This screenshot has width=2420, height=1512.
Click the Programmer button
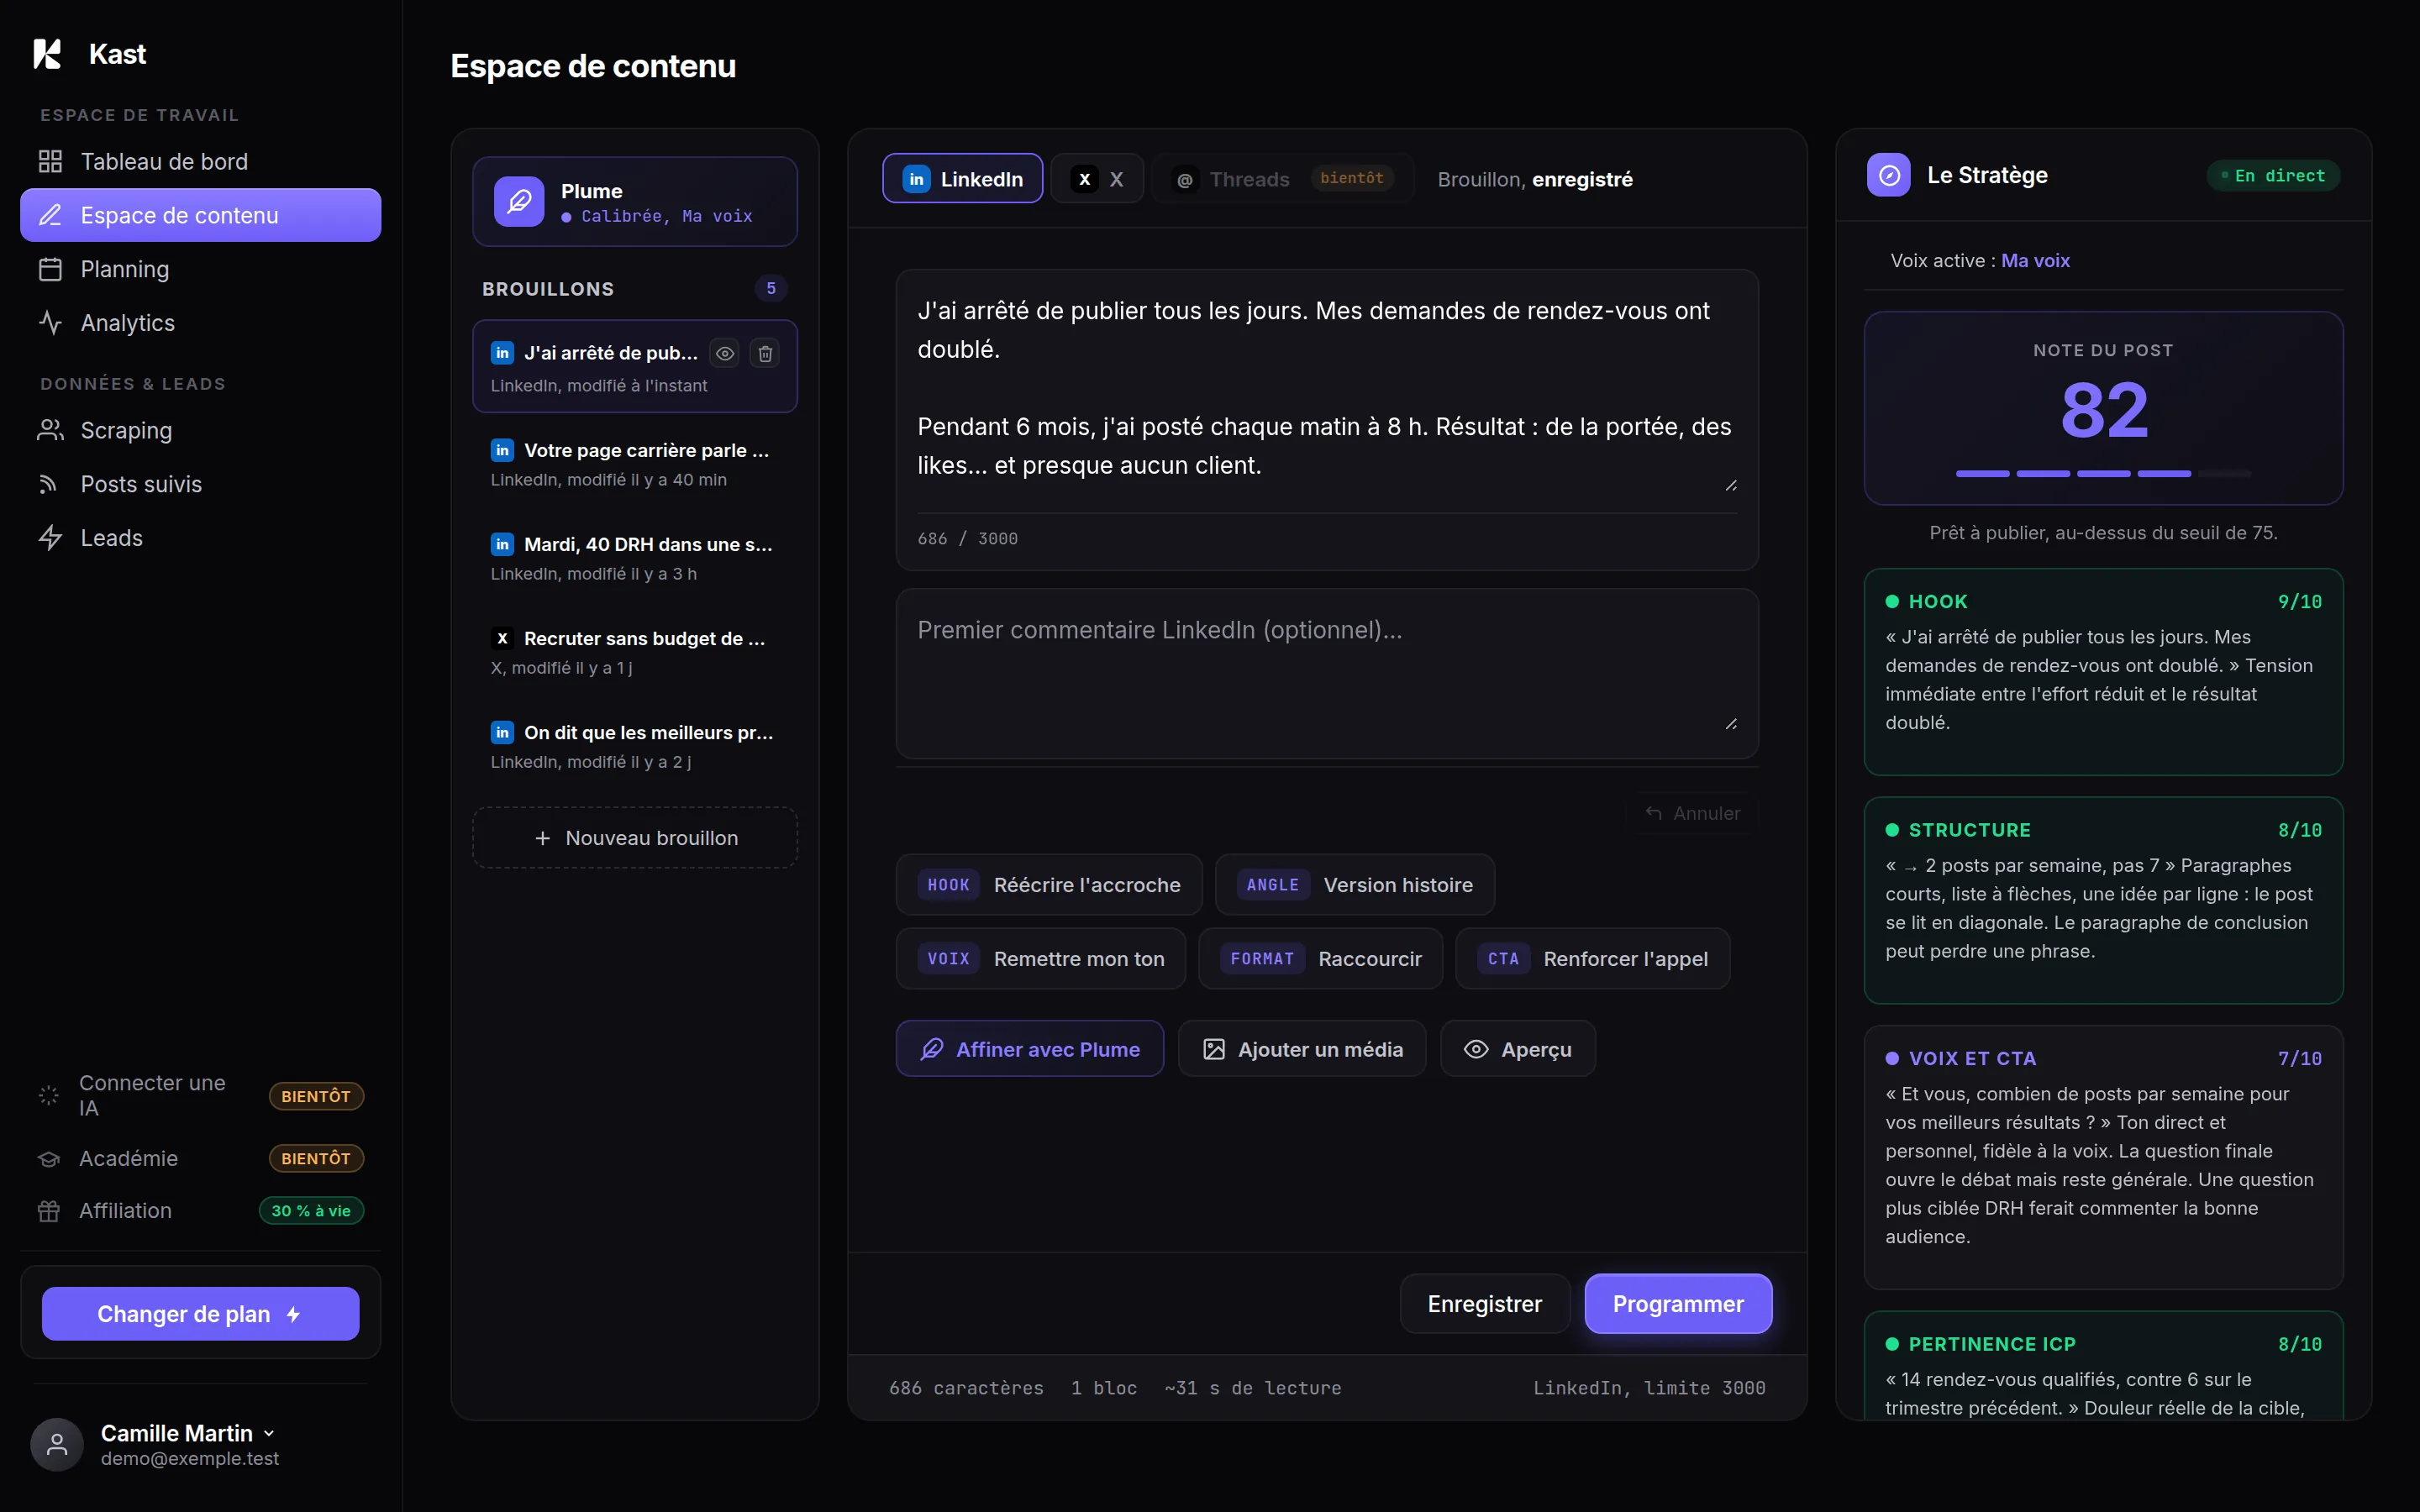coord(1678,1303)
